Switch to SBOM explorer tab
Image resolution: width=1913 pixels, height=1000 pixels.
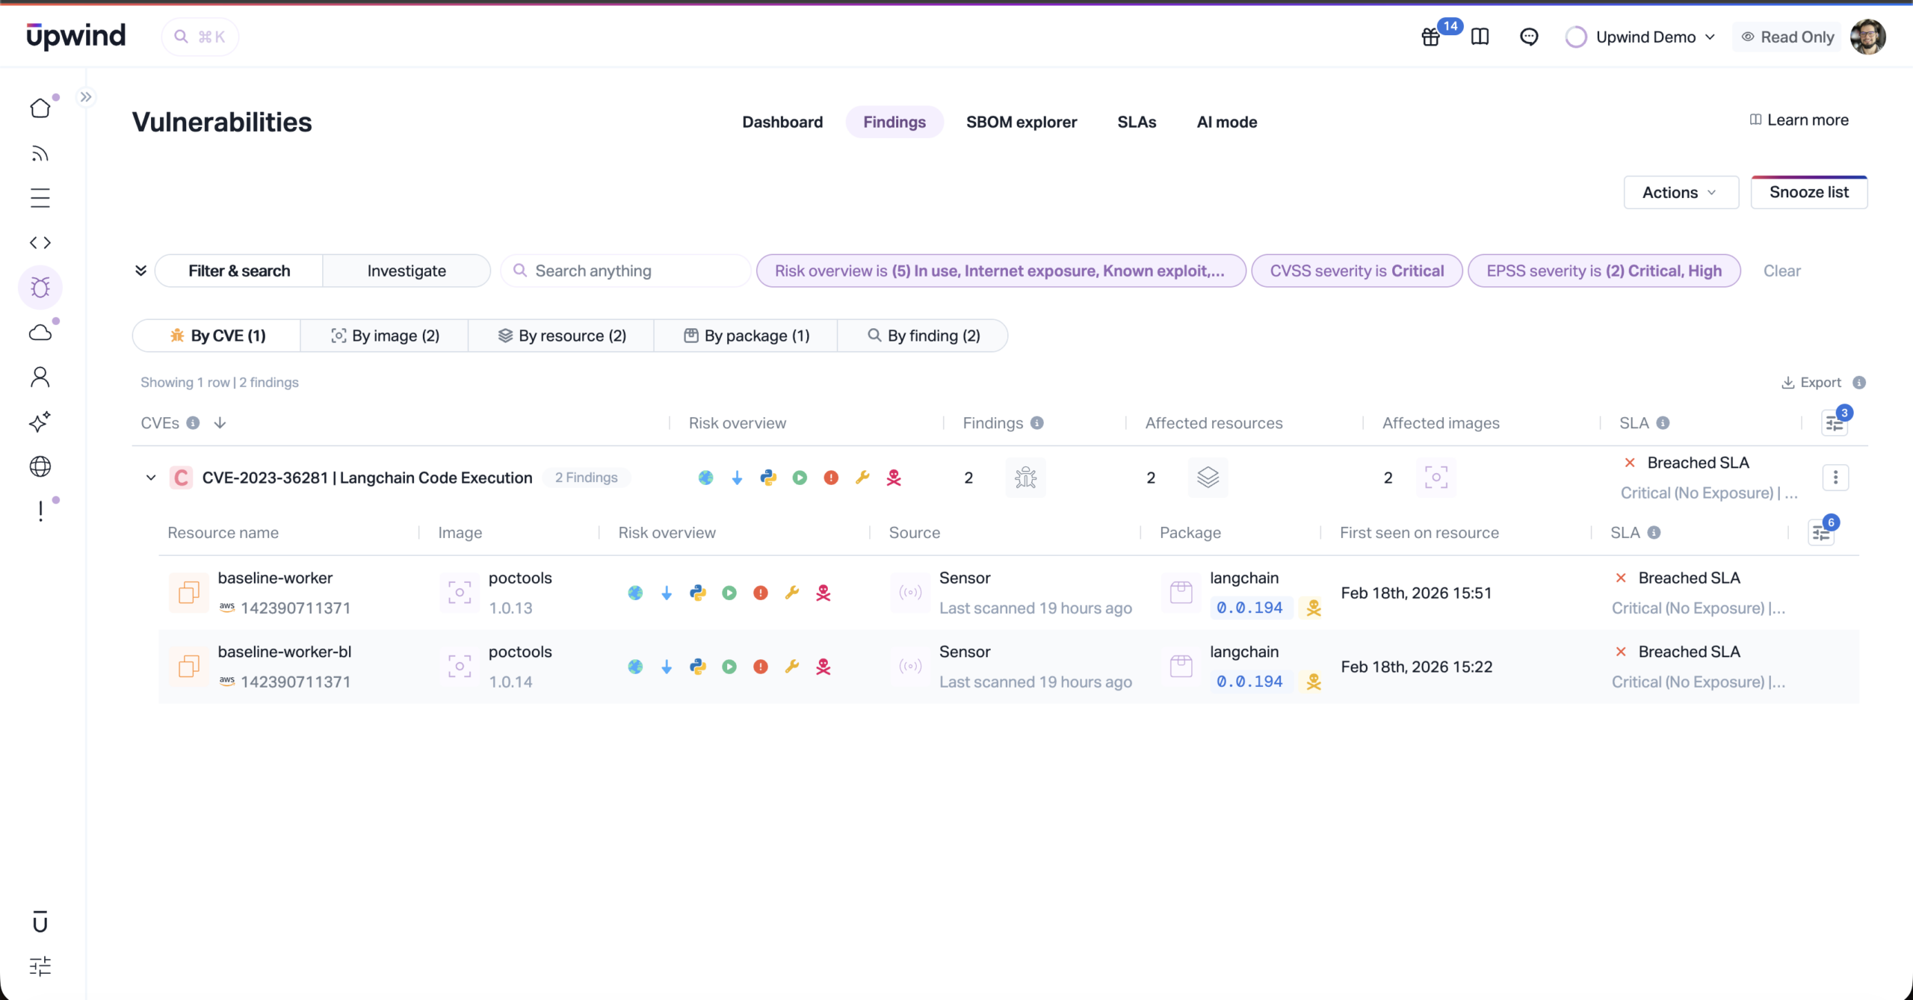point(1021,122)
